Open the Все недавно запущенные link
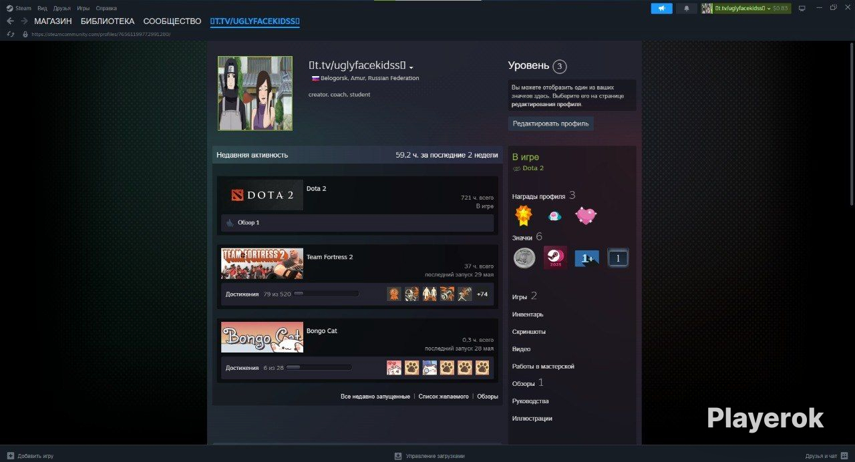This screenshot has height=462, width=855. click(375, 397)
